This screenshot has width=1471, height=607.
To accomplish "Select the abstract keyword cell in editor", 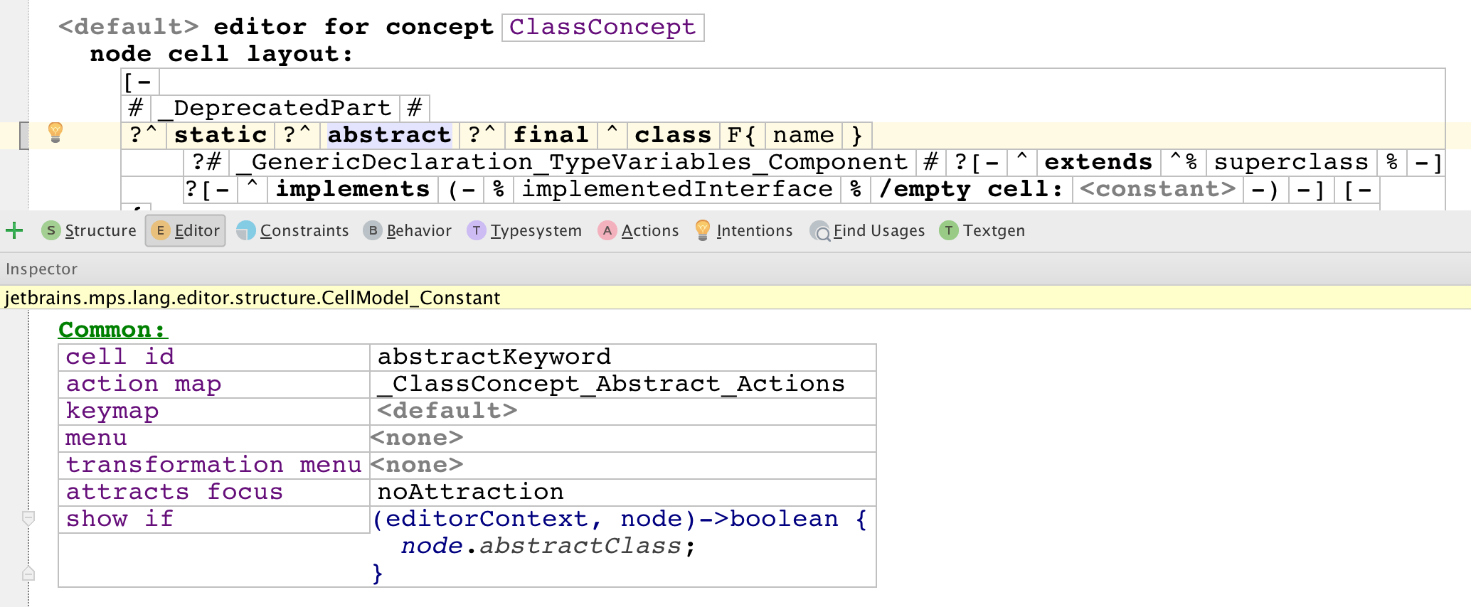I will (389, 135).
